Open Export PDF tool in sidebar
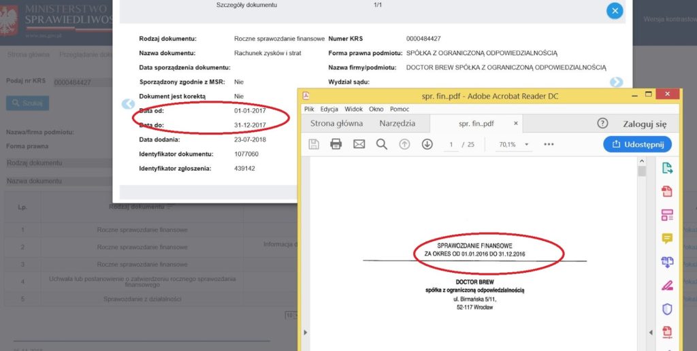The image size is (697, 351). (667, 168)
